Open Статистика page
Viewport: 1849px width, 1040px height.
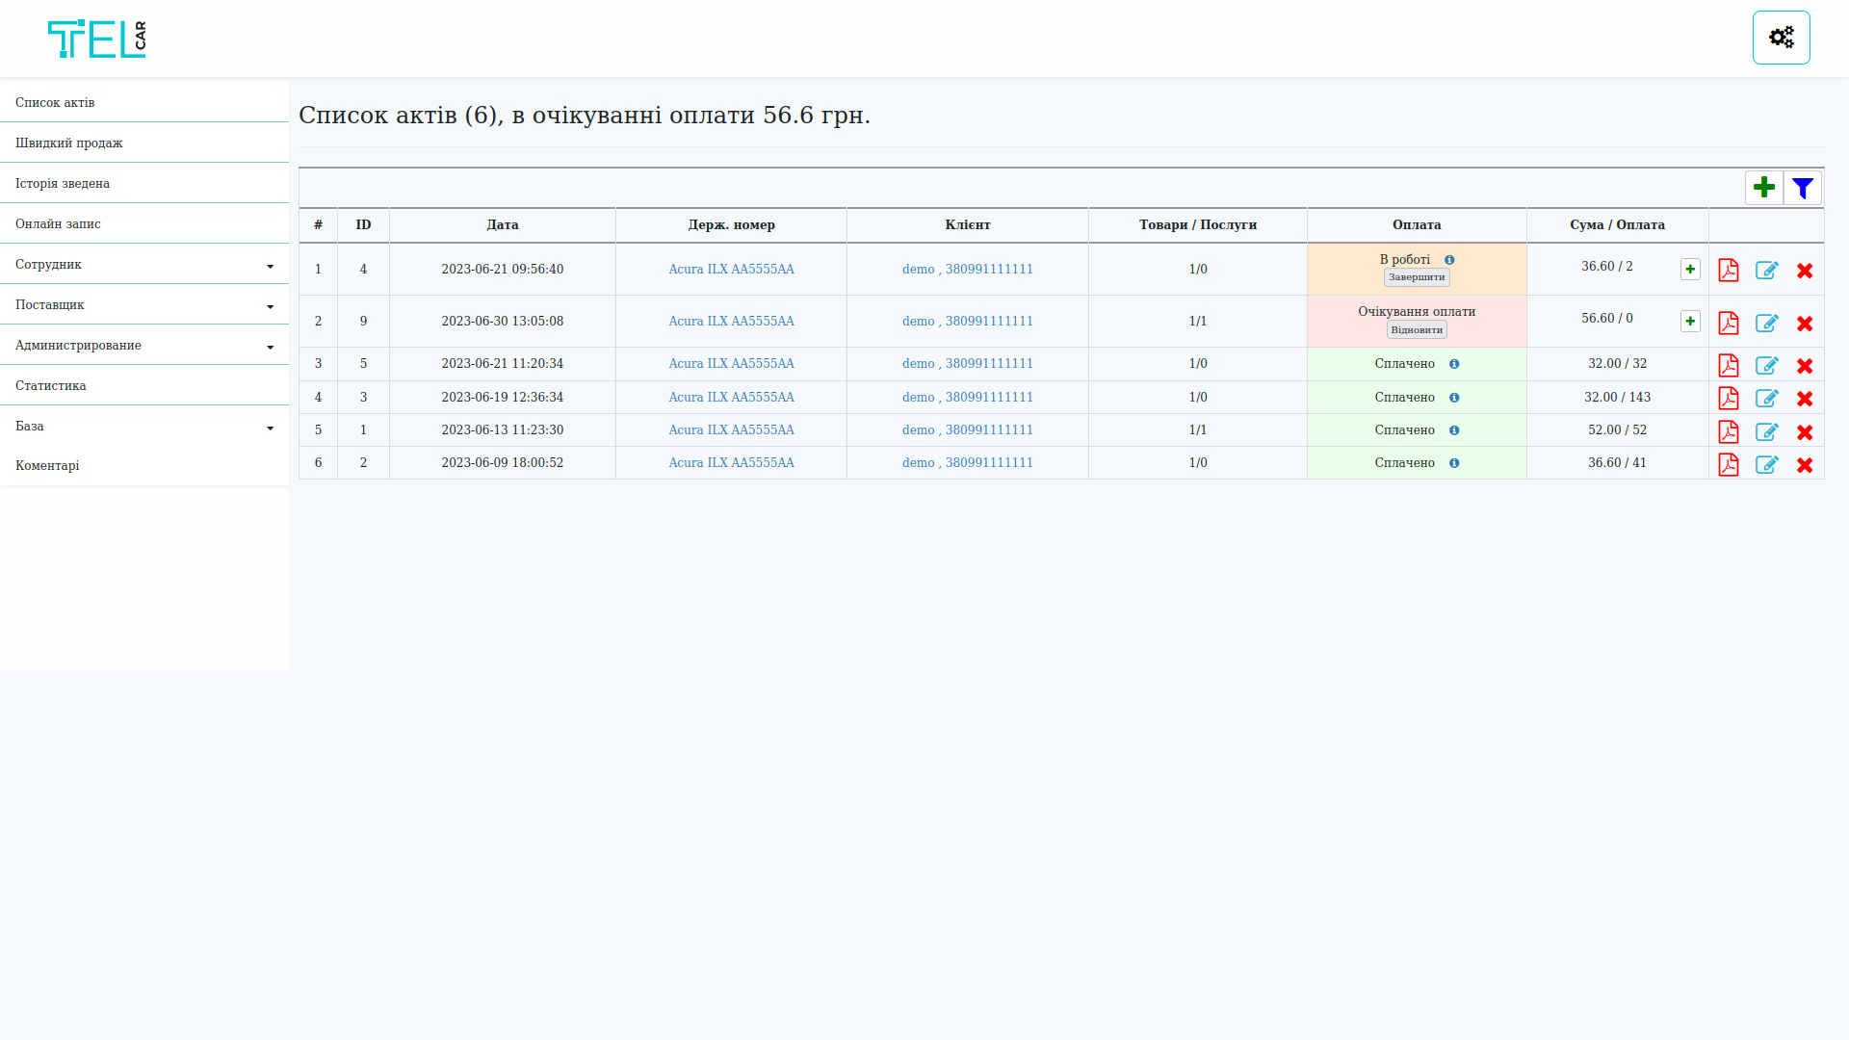[144, 385]
